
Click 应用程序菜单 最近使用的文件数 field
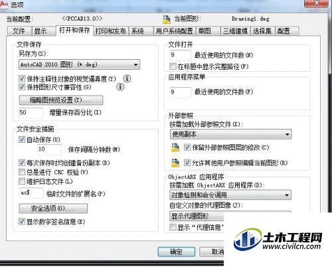180,92
